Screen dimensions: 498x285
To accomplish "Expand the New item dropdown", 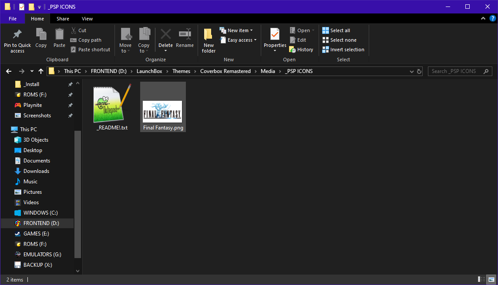I will coord(236,30).
